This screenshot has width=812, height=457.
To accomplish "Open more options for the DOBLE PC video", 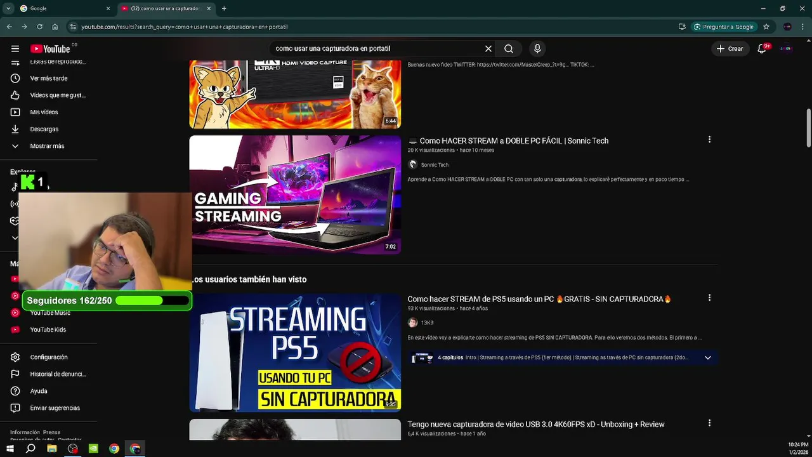I will (x=709, y=140).
